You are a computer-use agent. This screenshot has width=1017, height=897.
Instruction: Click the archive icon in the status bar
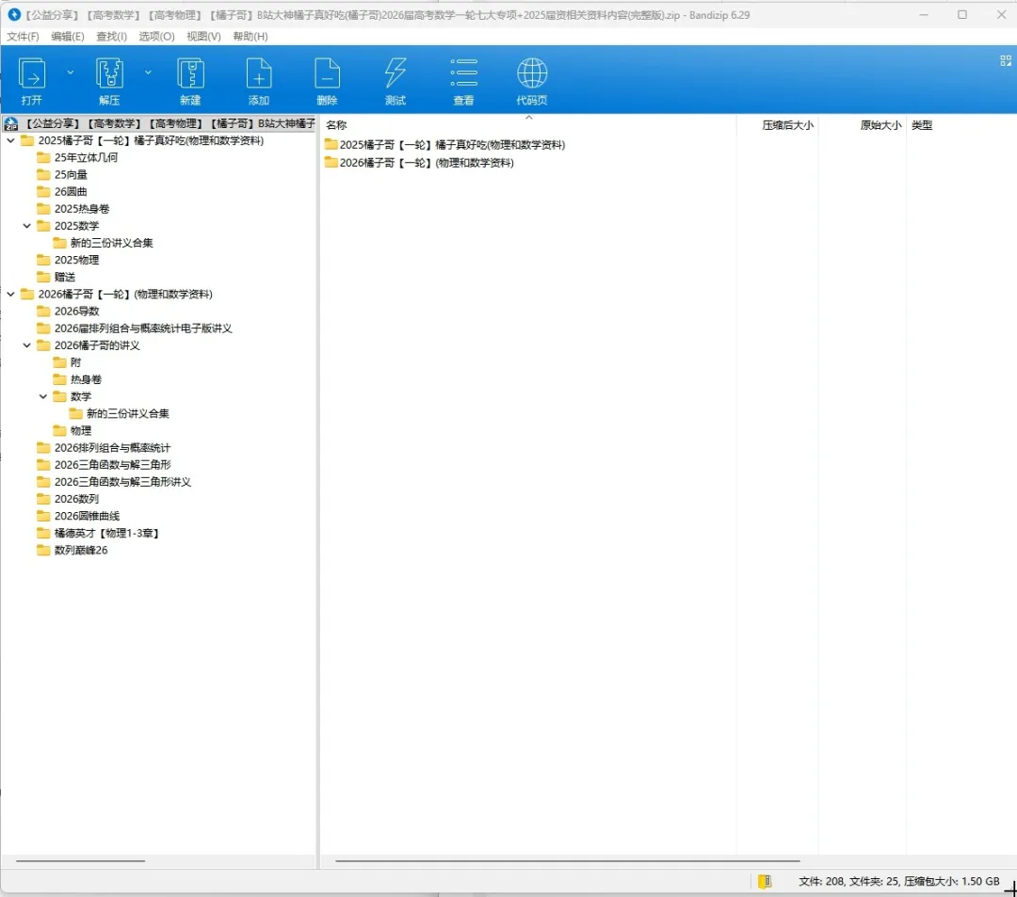pyautogui.click(x=765, y=881)
